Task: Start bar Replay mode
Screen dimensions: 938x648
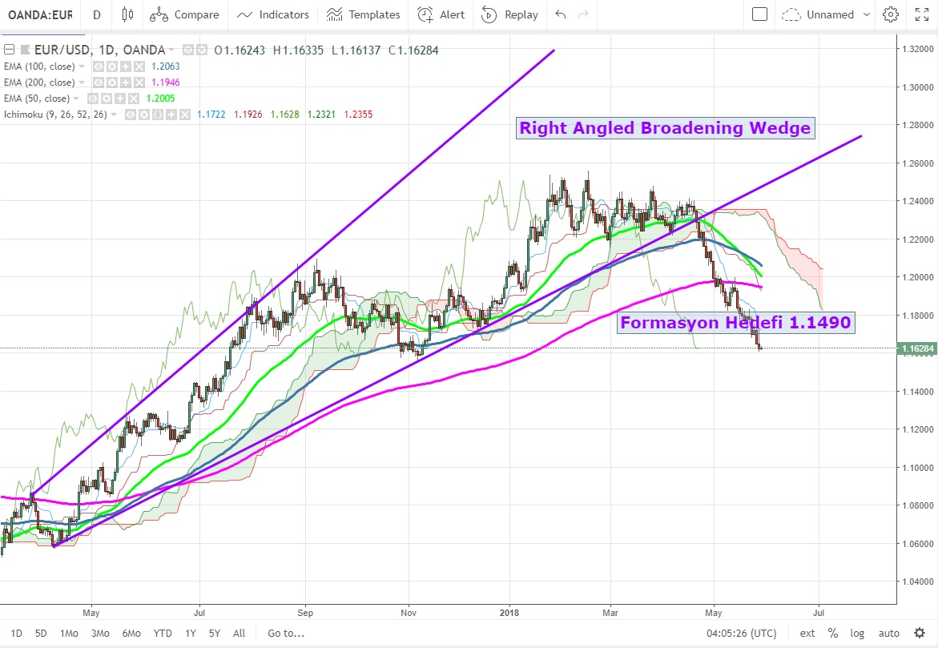Action: click(x=509, y=14)
